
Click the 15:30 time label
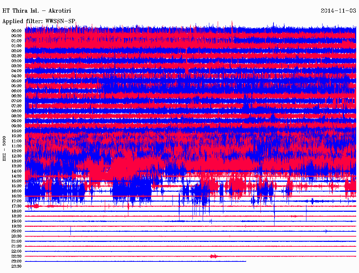click(16, 186)
